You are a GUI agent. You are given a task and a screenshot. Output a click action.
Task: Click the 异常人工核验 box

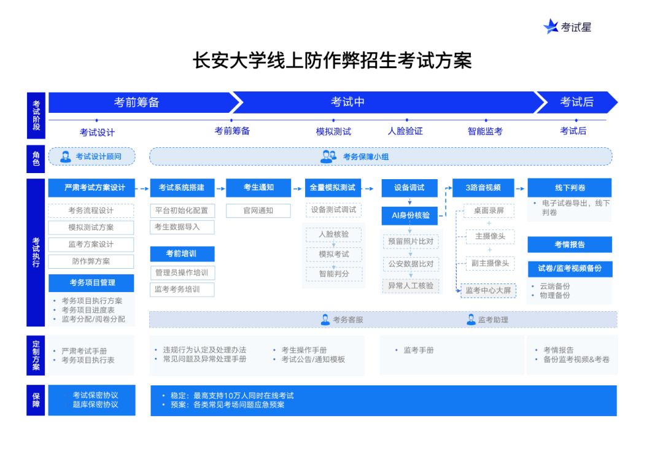(x=411, y=286)
